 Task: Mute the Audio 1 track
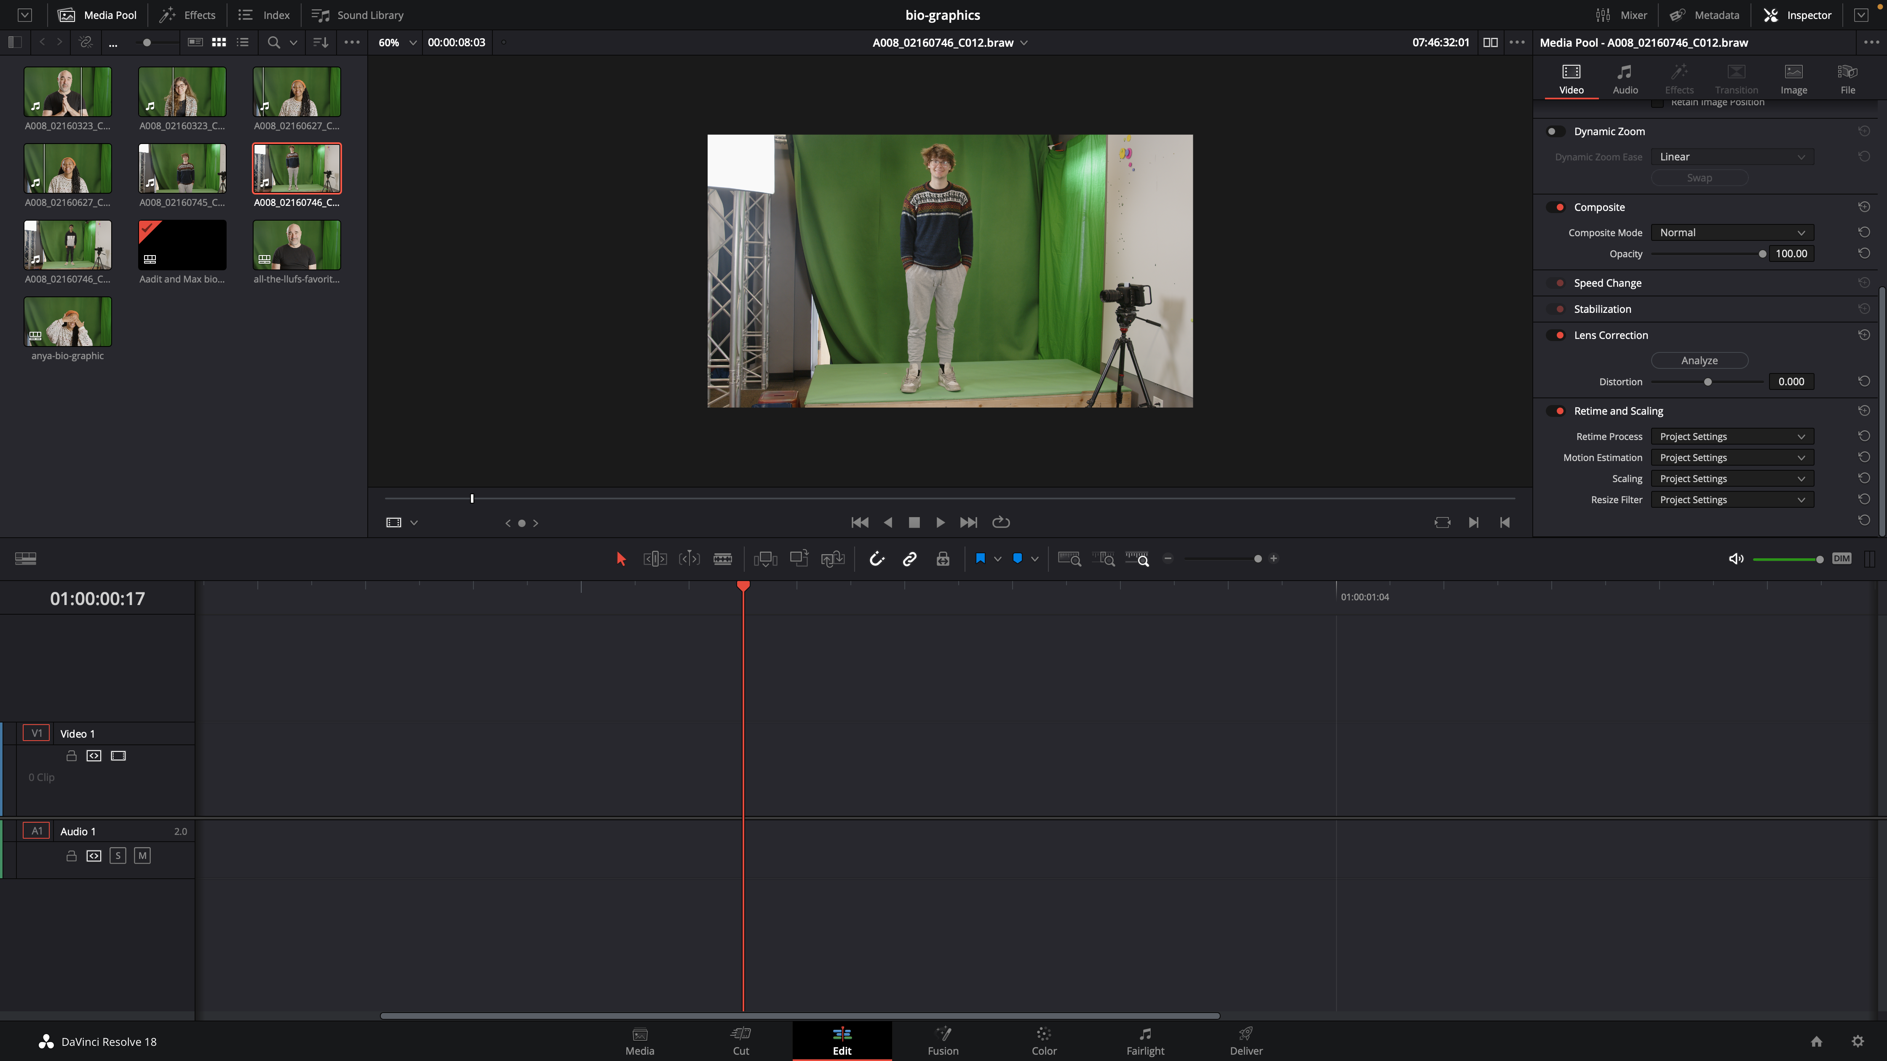142,855
